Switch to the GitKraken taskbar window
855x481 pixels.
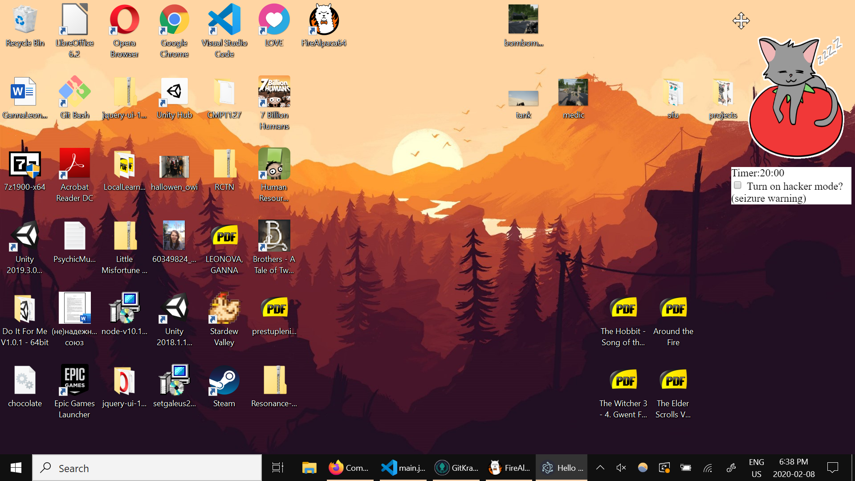[x=456, y=468]
